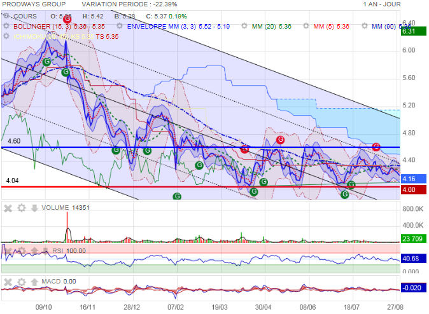The image size is (429, 314).
Task: Open the MM (20) settings gear
Action: point(245,27)
